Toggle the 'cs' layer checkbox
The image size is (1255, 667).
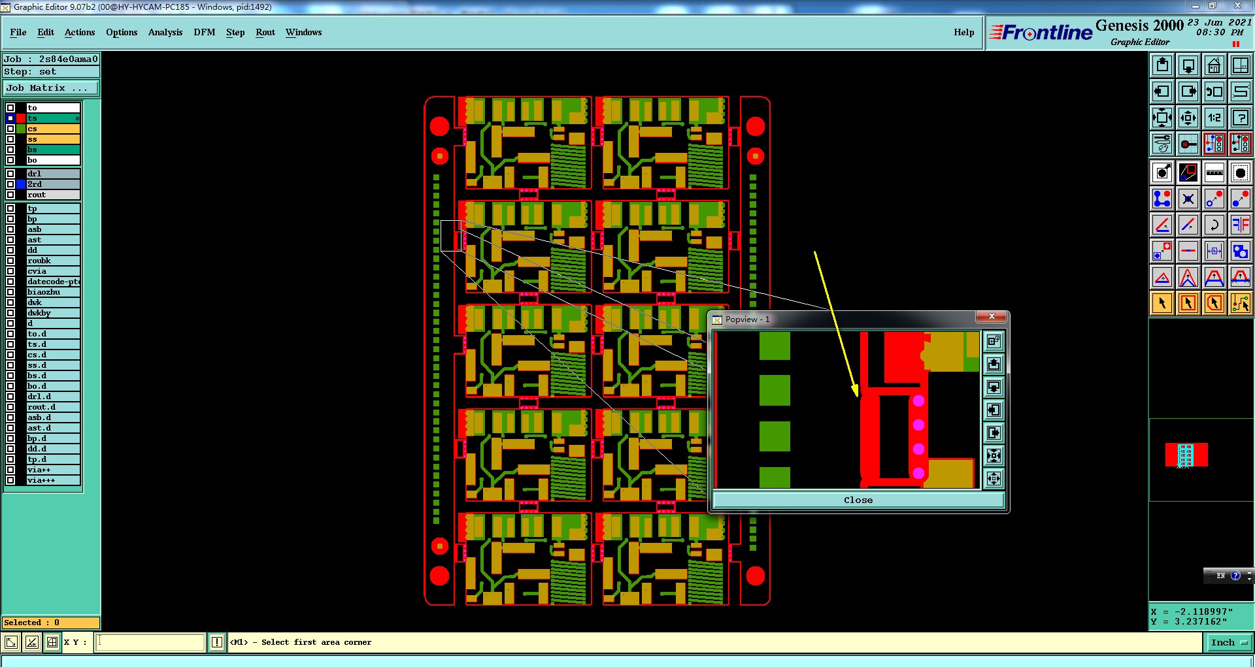click(x=10, y=129)
